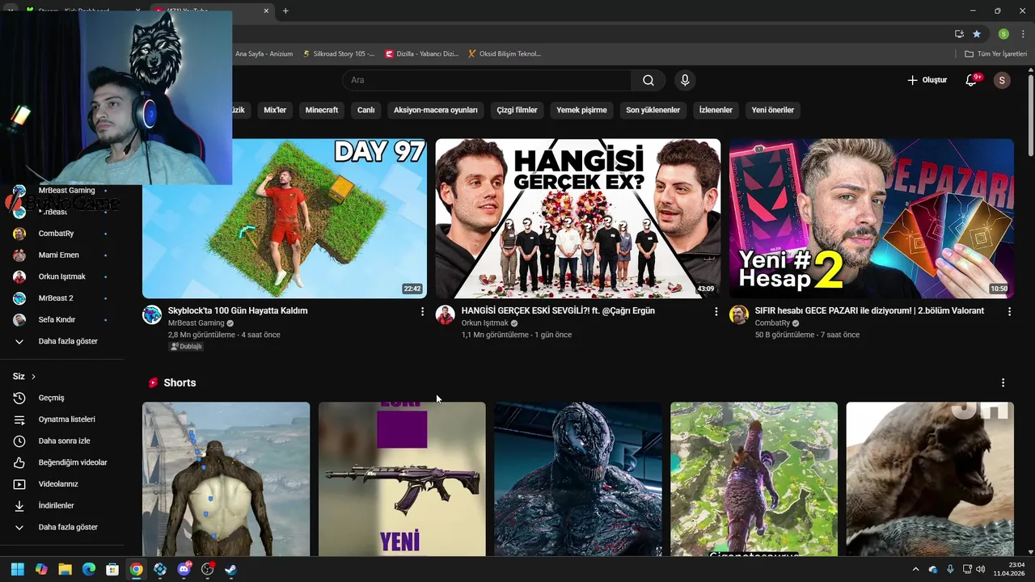Select the Yeni öneriler chip

click(x=773, y=110)
